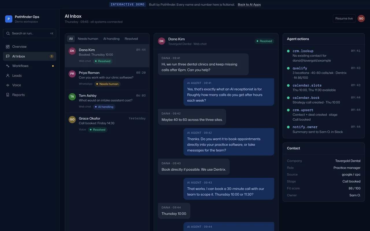Click the Tavergold Dental company value
The width and height of the screenshot is (370, 231).
348,161
